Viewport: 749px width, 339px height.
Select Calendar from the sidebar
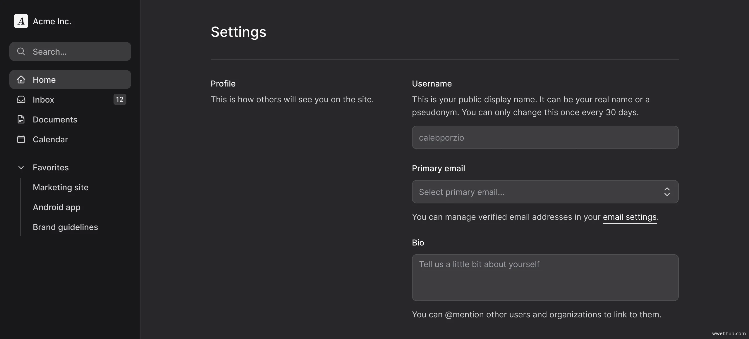click(50, 139)
